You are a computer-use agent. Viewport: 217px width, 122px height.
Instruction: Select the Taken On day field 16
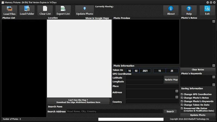click(130, 71)
